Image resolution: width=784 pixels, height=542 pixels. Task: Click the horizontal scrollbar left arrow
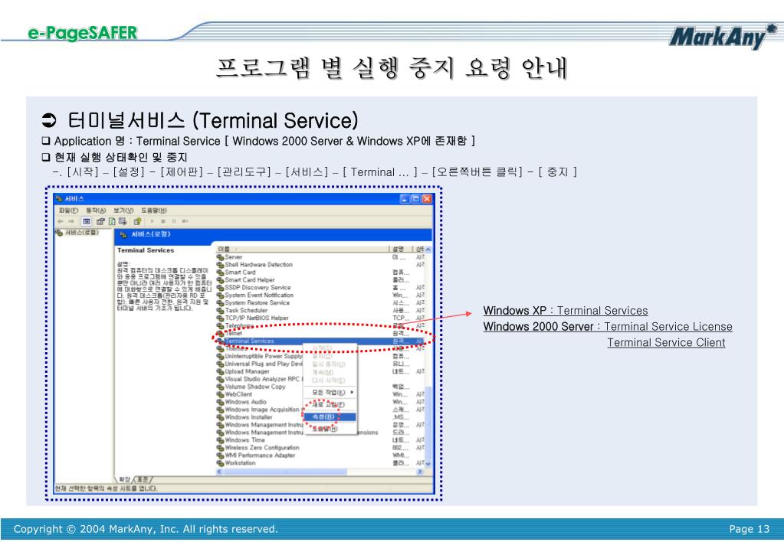point(219,472)
